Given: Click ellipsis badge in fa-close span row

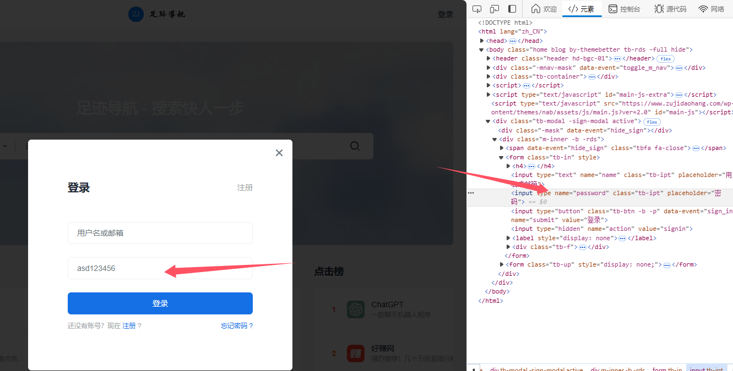Looking at the screenshot, I should tap(696, 148).
